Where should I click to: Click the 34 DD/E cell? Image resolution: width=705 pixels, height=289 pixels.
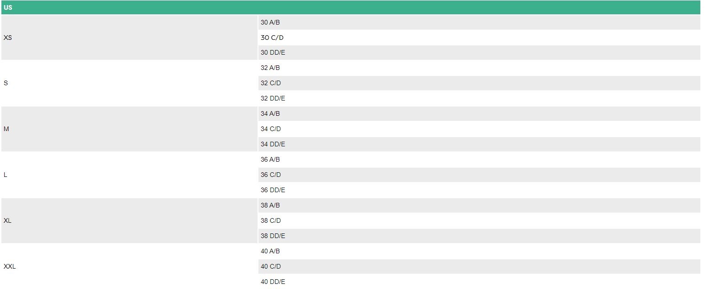tap(479, 144)
